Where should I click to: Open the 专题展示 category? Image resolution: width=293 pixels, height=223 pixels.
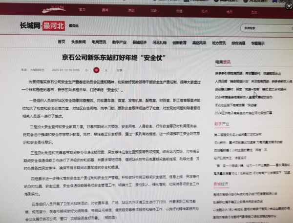258,43
